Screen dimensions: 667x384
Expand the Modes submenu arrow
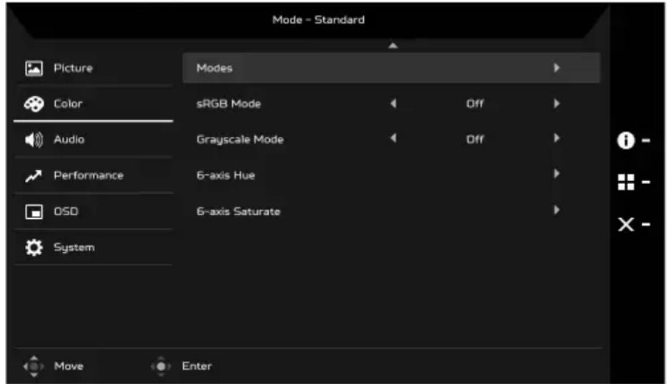point(557,68)
